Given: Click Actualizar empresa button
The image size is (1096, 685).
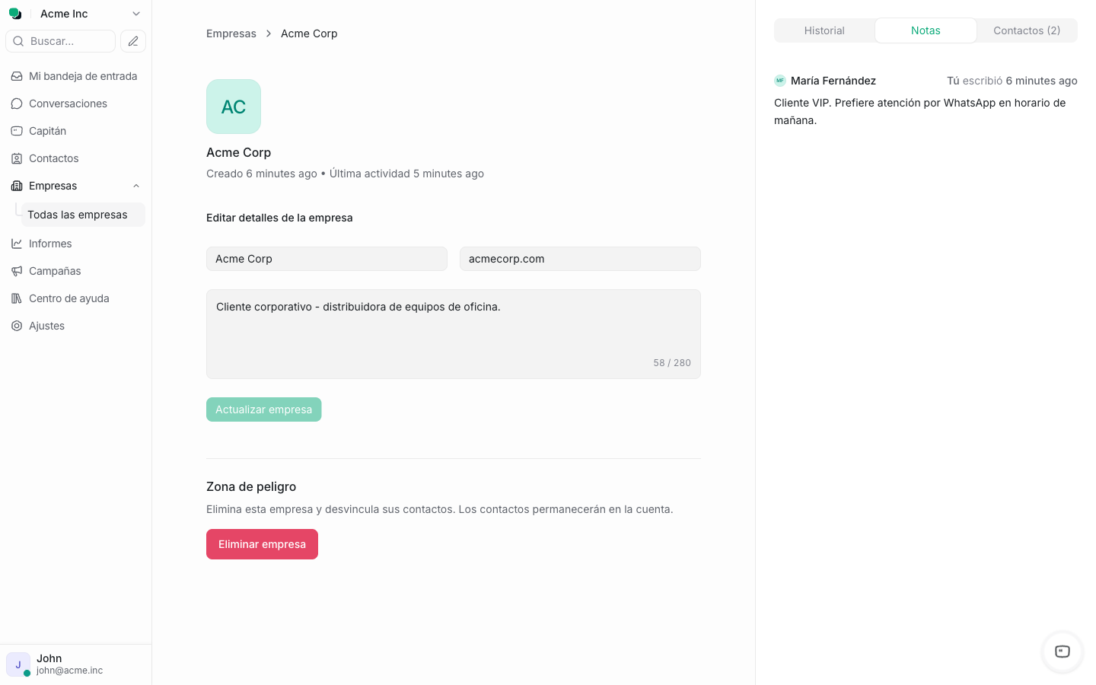Looking at the screenshot, I should pyautogui.click(x=264, y=409).
